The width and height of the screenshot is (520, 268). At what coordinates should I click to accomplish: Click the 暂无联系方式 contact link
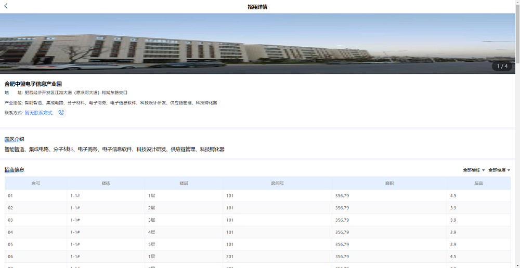[38, 113]
